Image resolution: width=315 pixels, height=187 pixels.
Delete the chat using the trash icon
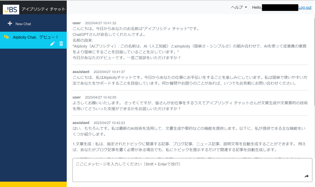point(61,44)
